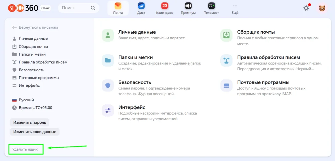Screen dimensions: 335x161
Task: Click text 'Автоматическая сортировка входящих писем.'
Action: [279, 63]
